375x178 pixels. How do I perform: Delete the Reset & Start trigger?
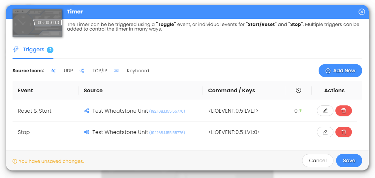pyautogui.click(x=343, y=111)
